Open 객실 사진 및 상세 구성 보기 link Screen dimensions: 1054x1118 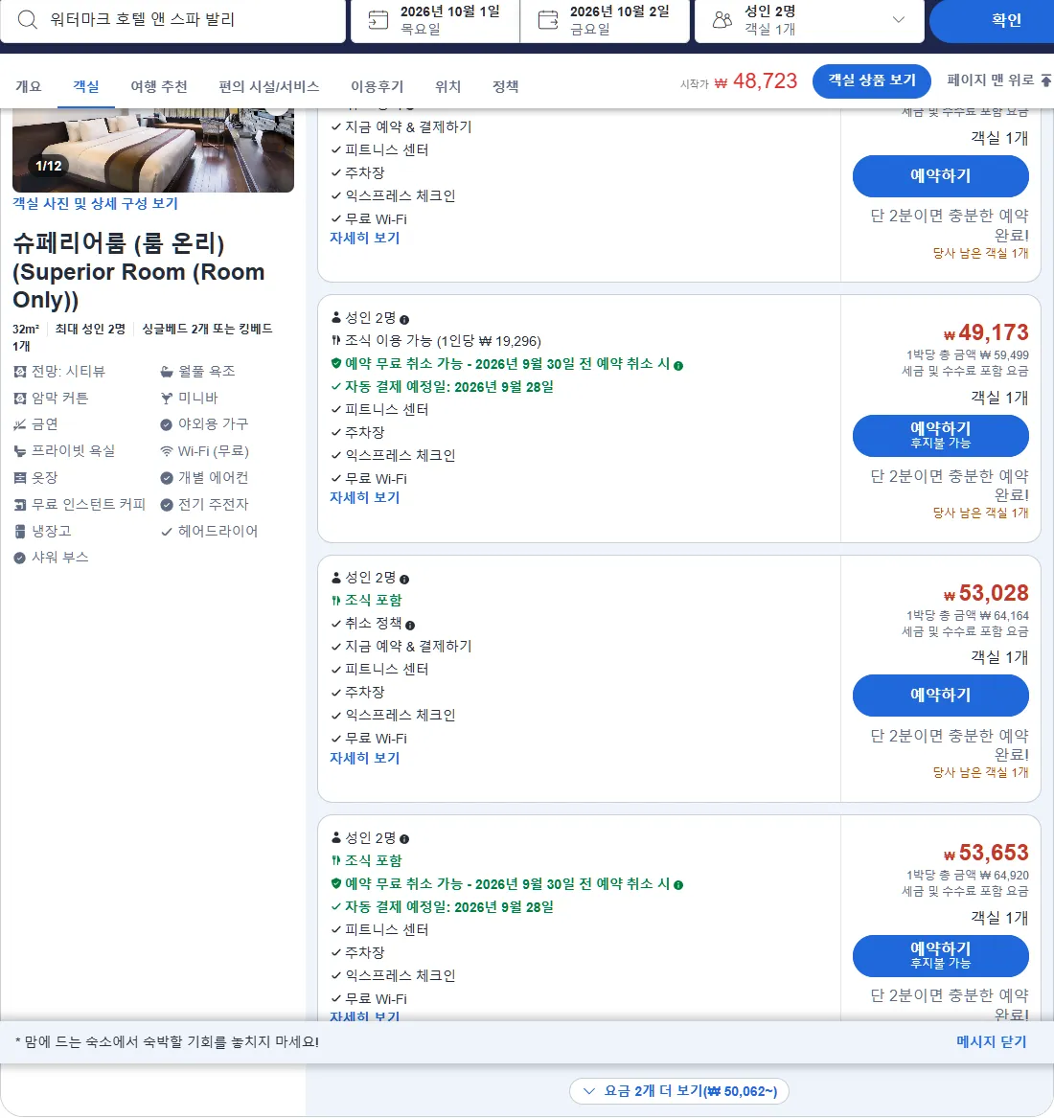point(95,203)
